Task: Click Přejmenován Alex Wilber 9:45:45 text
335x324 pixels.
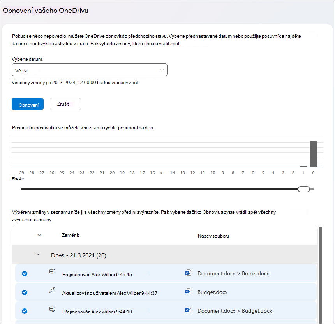Action: [x=97, y=275]
